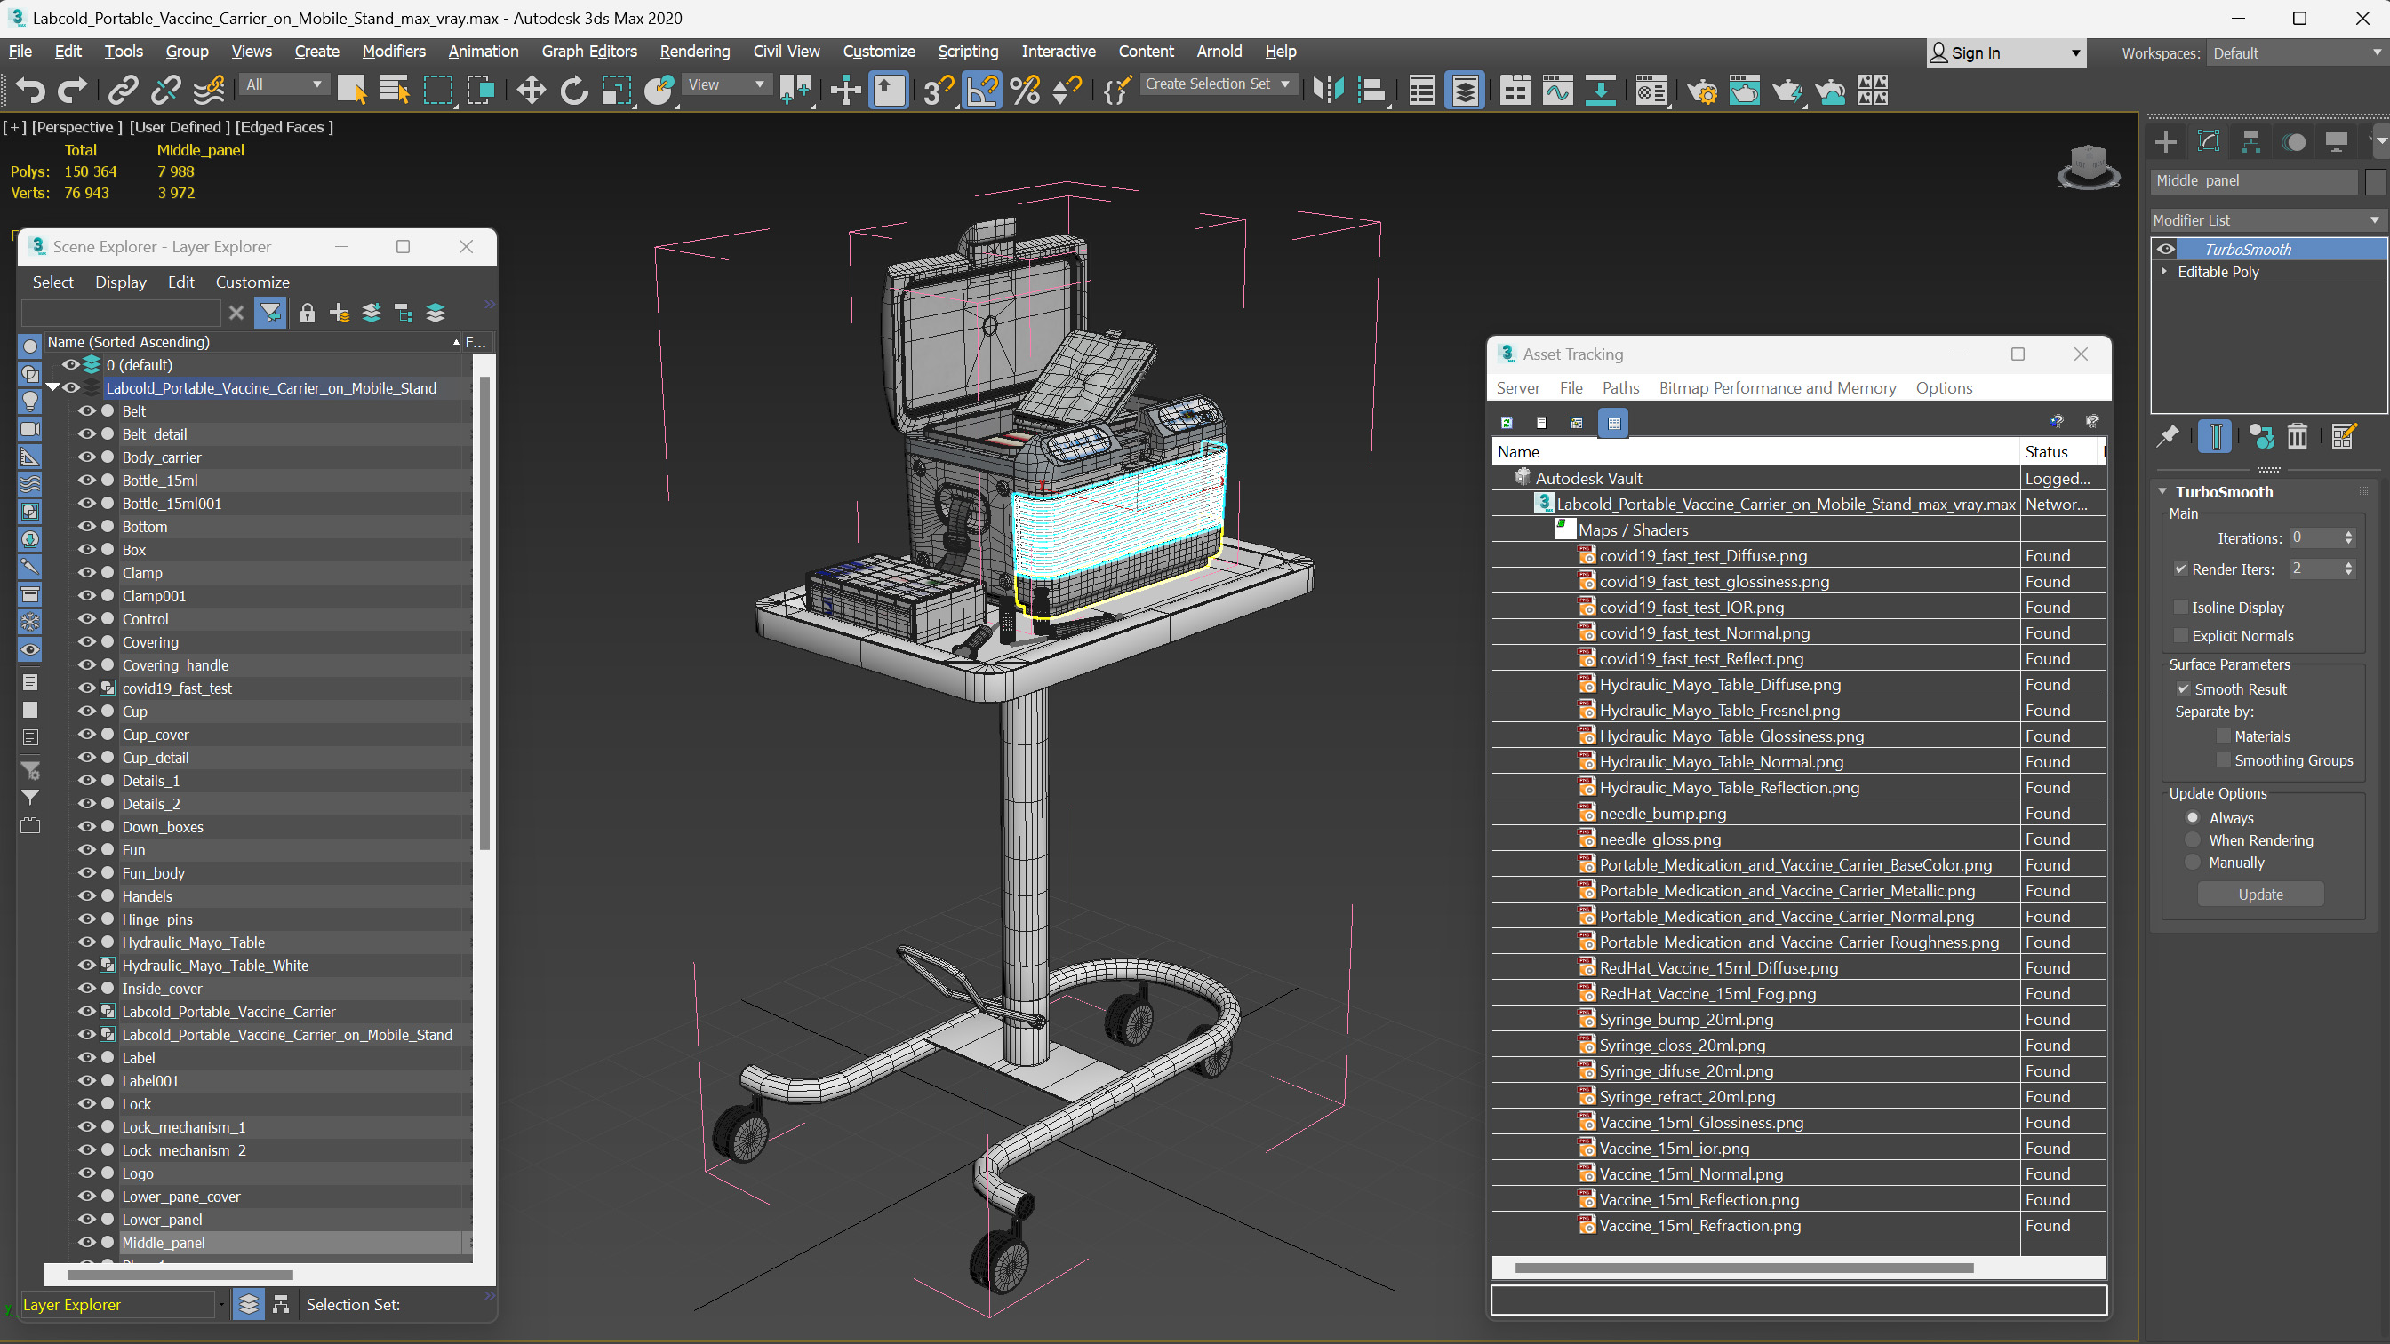
Task: Activate the Select and Link tool
Action: coord(123,90)
